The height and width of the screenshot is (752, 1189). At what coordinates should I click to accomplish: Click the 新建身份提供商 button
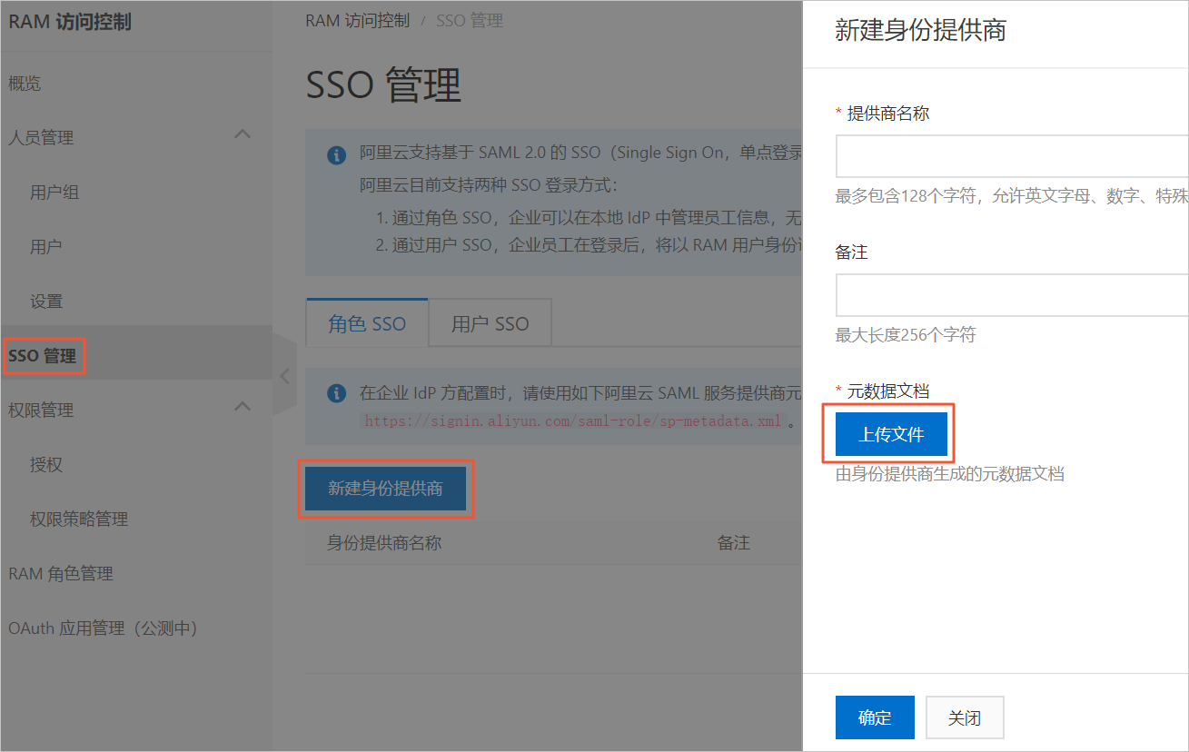point(386,489)
